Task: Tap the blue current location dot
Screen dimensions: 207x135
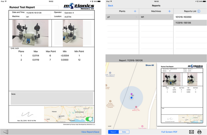Action: 131,98
